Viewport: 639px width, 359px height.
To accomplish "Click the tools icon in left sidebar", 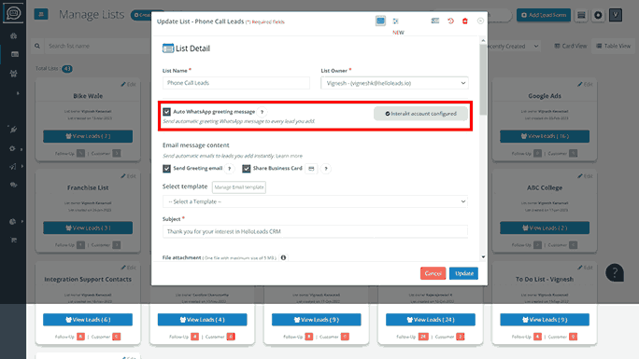I will (x=13, y=130).
